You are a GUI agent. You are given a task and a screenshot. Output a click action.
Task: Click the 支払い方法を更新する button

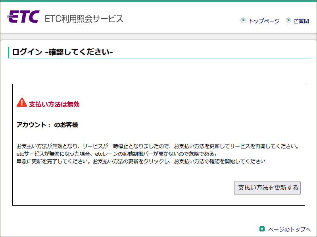click(x=267, y=188)
